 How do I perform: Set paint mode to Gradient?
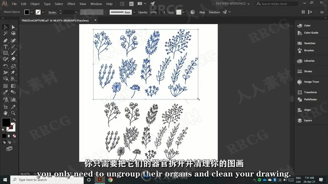9,136
